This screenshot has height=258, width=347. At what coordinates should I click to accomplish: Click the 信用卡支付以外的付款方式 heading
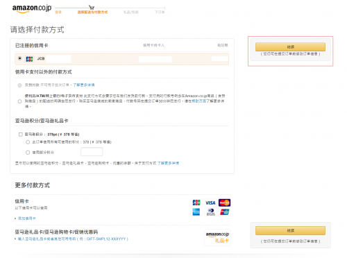(44, 72)
